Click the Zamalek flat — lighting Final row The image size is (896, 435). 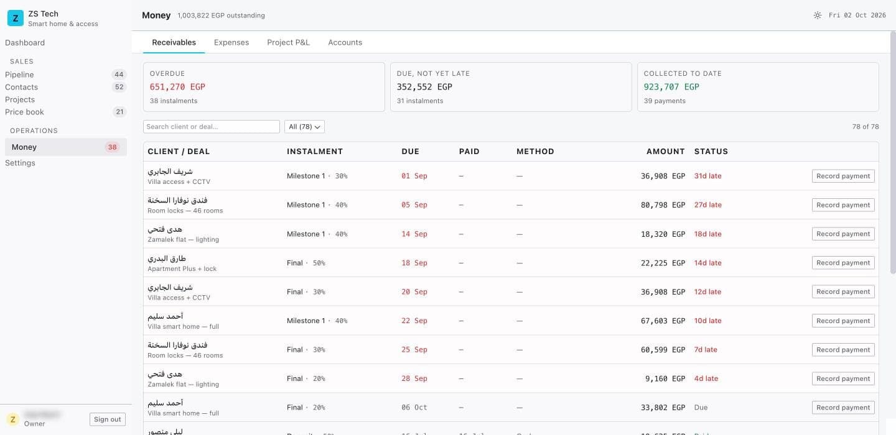[x=511, y=378]
